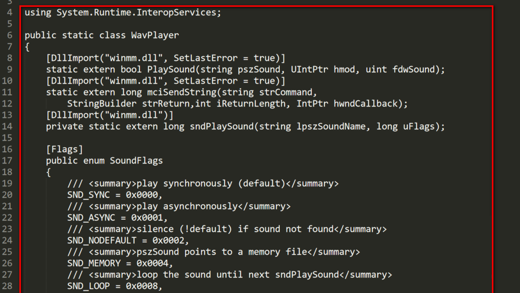Place cursor on the SoundFlags enum name
The height and width of the screenshot is (293, 520).
coord(136,161)
